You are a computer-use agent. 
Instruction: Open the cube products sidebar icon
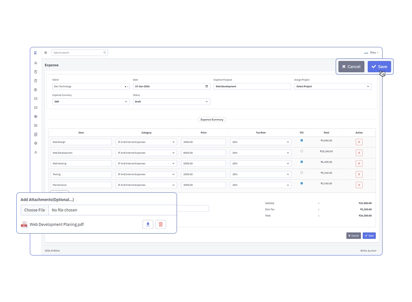tap(36, 116)
